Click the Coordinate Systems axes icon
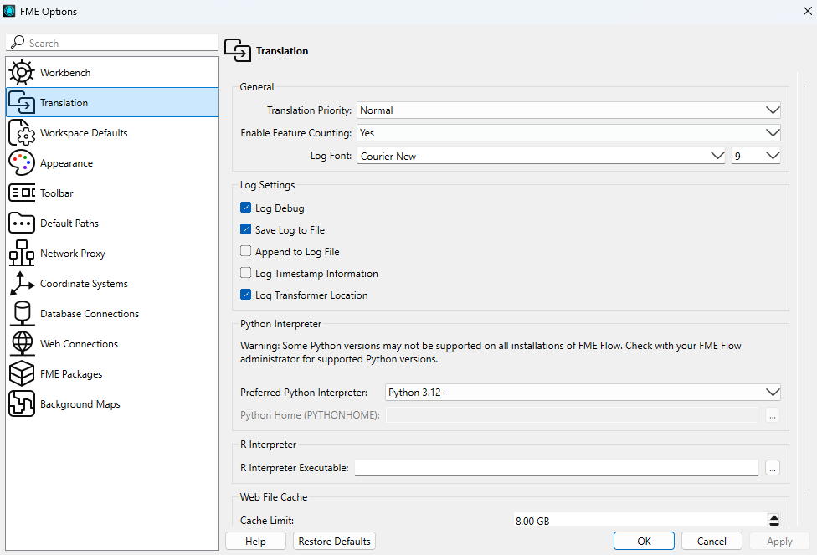 click(22, 284)
